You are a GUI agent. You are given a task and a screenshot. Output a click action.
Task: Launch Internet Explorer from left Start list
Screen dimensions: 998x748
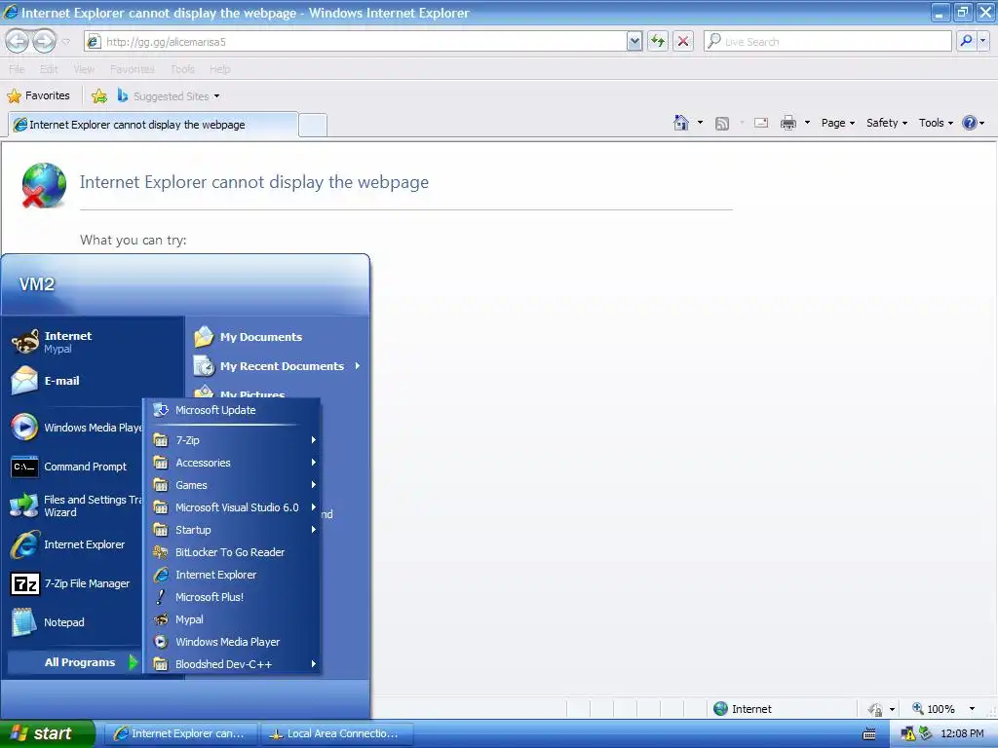75,544
